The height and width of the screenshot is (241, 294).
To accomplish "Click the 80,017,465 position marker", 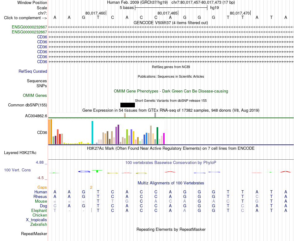I will (167, 13).
